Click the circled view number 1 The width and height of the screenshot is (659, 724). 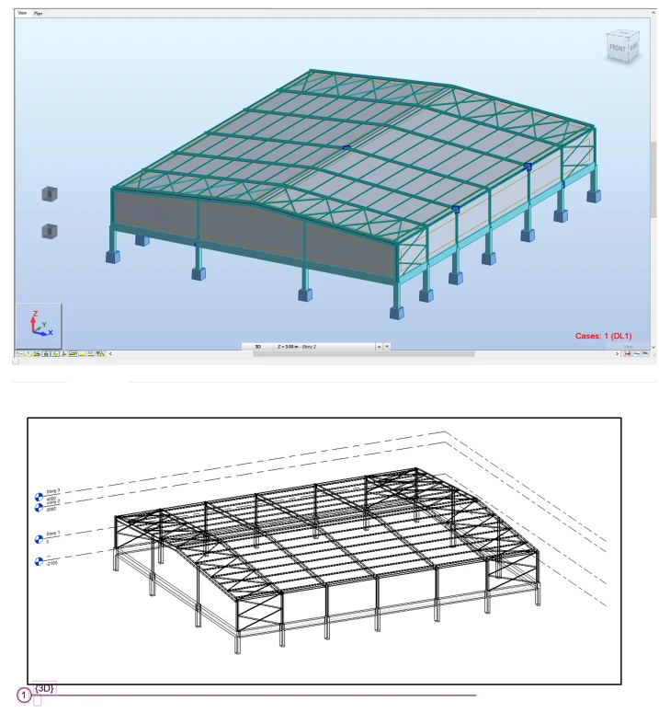[24, 695]
